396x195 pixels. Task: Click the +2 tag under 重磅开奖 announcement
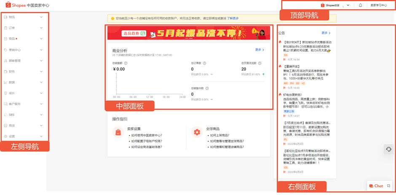tap(303, 83)
